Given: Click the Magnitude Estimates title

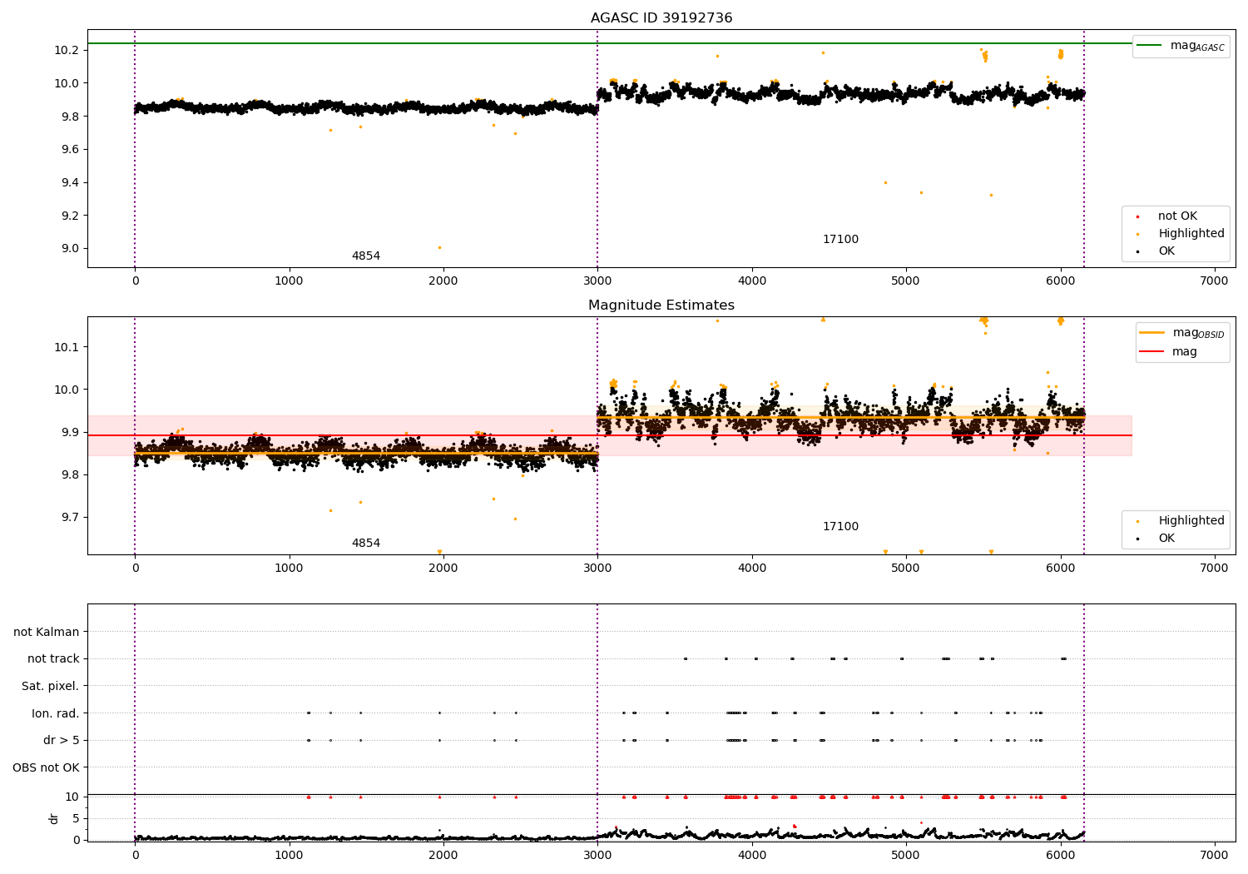Looking at the screenshot, I should [661, 305].
